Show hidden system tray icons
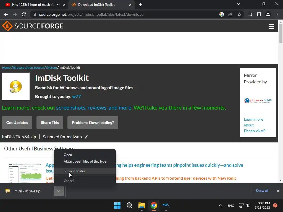283x212 pixels. point(220,205)
